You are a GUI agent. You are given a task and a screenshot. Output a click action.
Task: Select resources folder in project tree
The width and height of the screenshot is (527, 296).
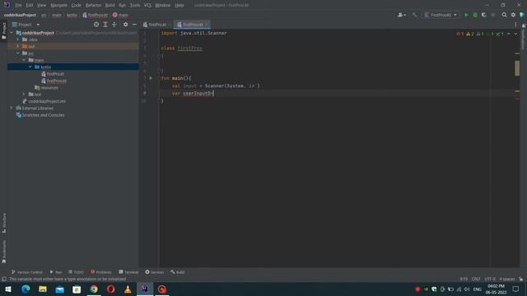point(49,88)
